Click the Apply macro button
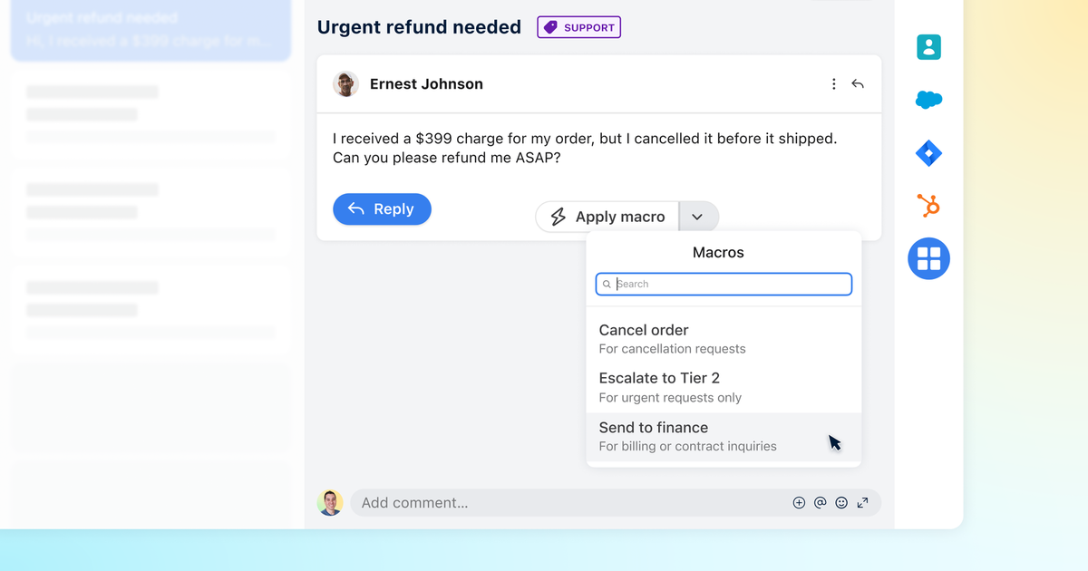 click(x=607, y=217)
